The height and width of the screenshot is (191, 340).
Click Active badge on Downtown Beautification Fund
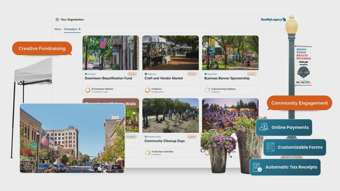pos(132,74)
